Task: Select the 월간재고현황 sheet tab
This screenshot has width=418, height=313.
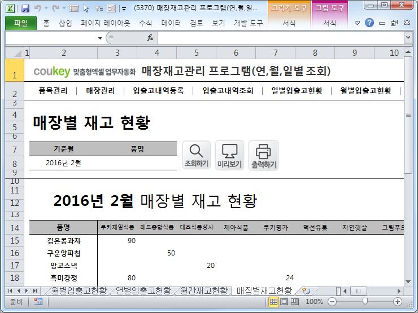Action: point(204,290)
